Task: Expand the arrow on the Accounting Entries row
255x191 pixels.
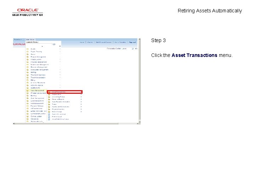Action: pos(81,97)
